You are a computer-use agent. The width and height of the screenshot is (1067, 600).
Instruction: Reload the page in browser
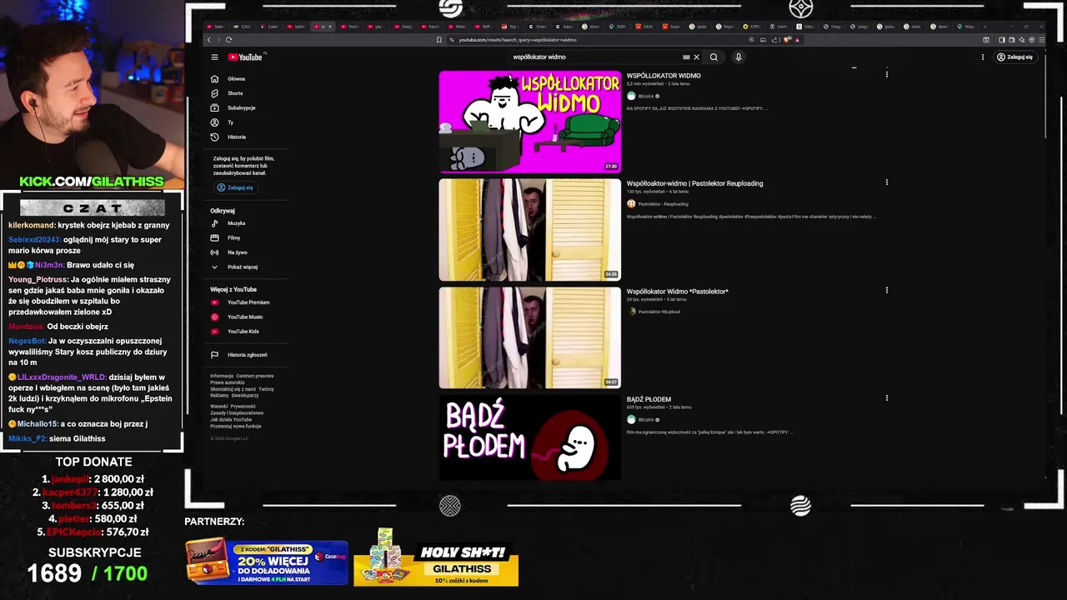tap(228, 40)
